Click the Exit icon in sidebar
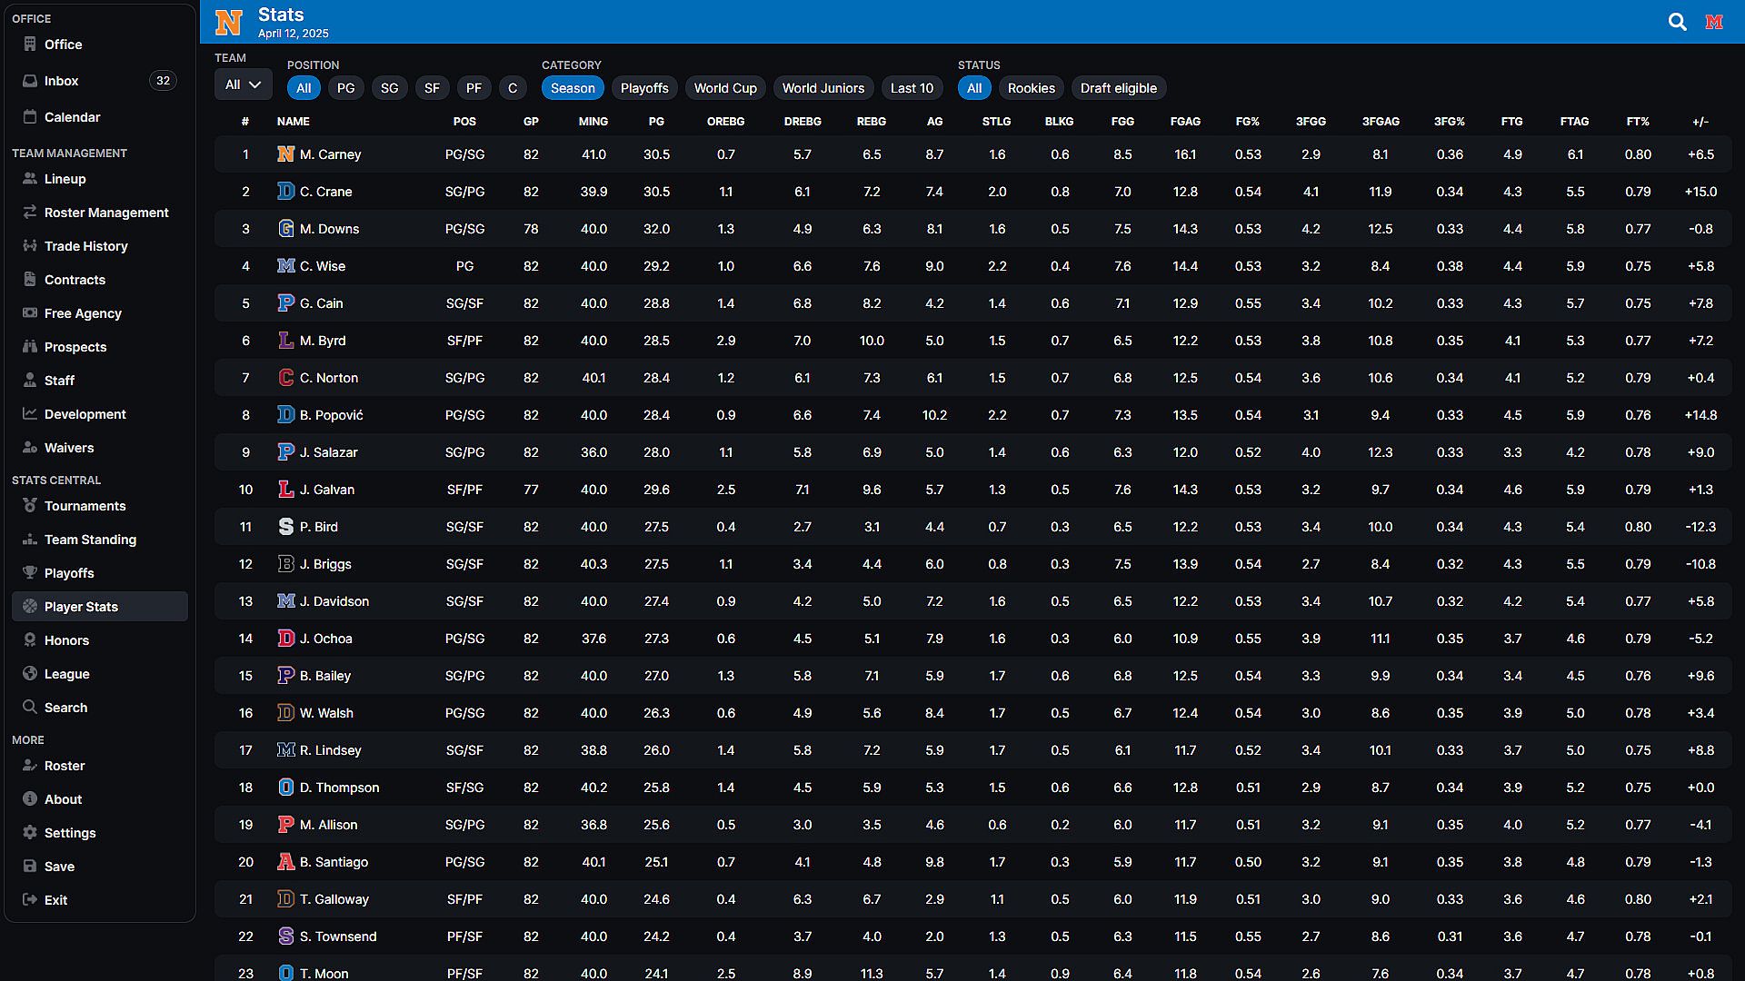The width and height of the screenshot is (1745, 981). pos(30,900)
